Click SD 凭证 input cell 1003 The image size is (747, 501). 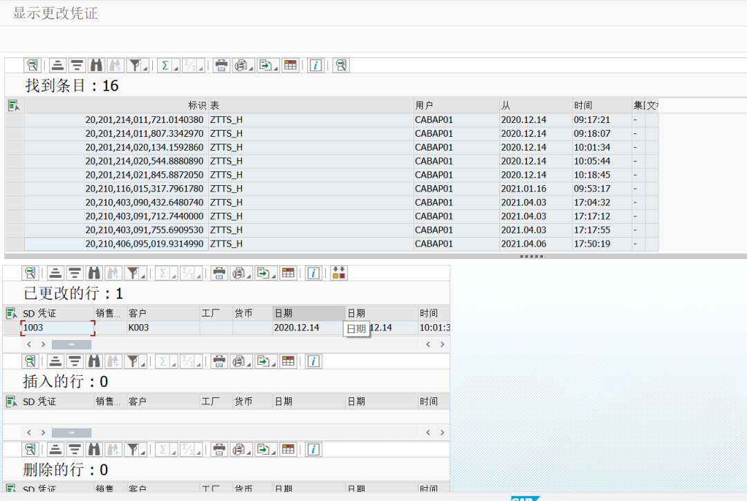[x=57, y=328]
